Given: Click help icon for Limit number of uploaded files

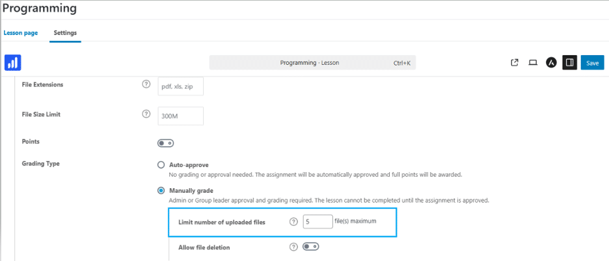Looking at the screenshot, I should tap(293, 222).
